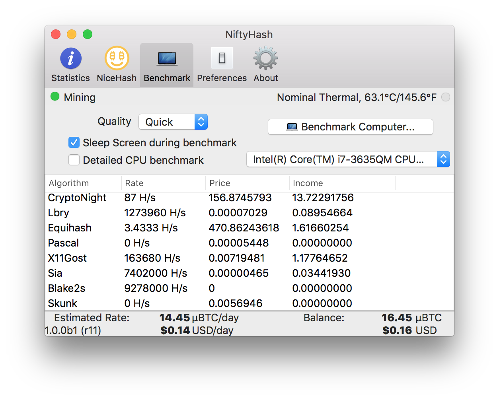Click the Benchmark Computer... button

(x=351, y=127)
